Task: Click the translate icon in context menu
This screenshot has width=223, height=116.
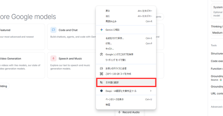Action: (101, 82)
